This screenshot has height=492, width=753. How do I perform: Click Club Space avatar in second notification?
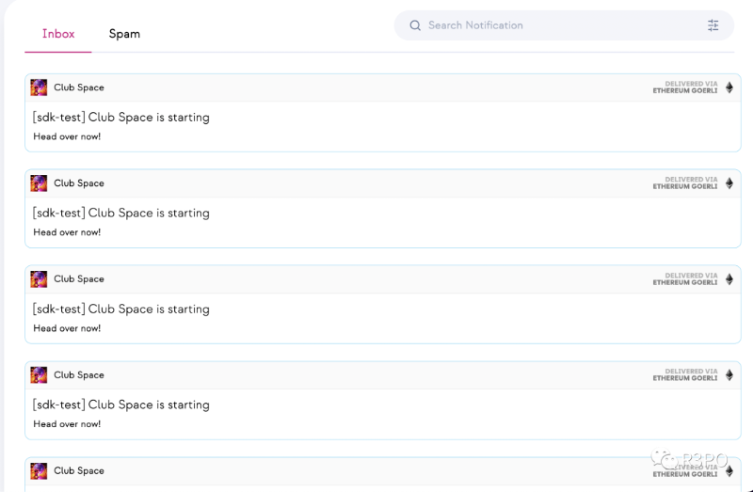coord(39,183)
